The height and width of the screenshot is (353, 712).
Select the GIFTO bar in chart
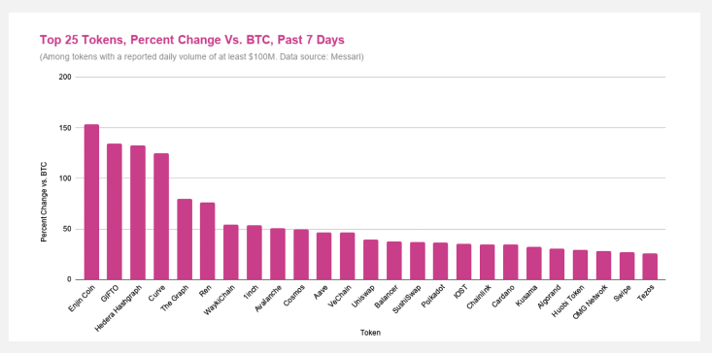pos(115,211)
